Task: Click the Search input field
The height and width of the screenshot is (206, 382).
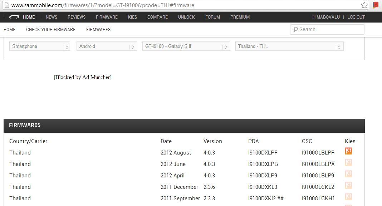Action: pyautogui.click(x=327, y=29)
